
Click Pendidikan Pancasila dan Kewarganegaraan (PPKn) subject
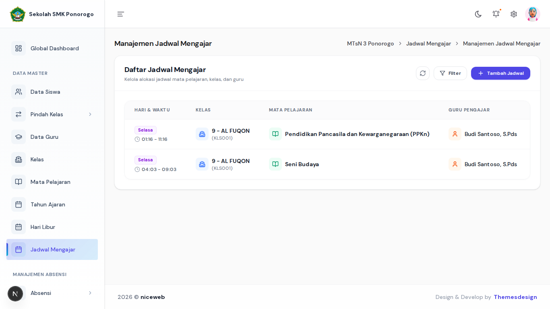coord(357,134)
